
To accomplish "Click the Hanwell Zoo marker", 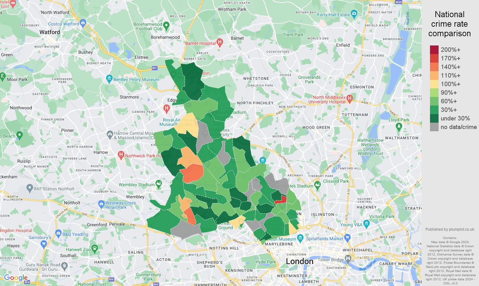I will (95, 249).
